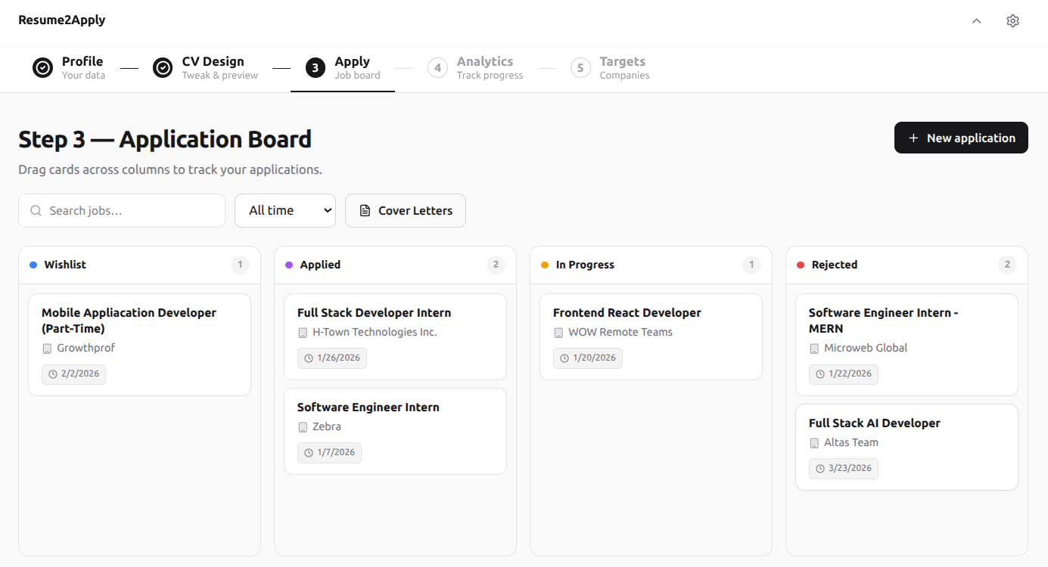Click the document icon on the Cover Letters button
Viewport: 1048px width, 567px height.
[x=366, y=210]
